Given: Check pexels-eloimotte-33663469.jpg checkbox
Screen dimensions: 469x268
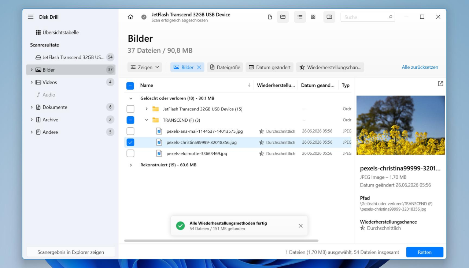Looking at the screenshot, I should pos(130,154).
